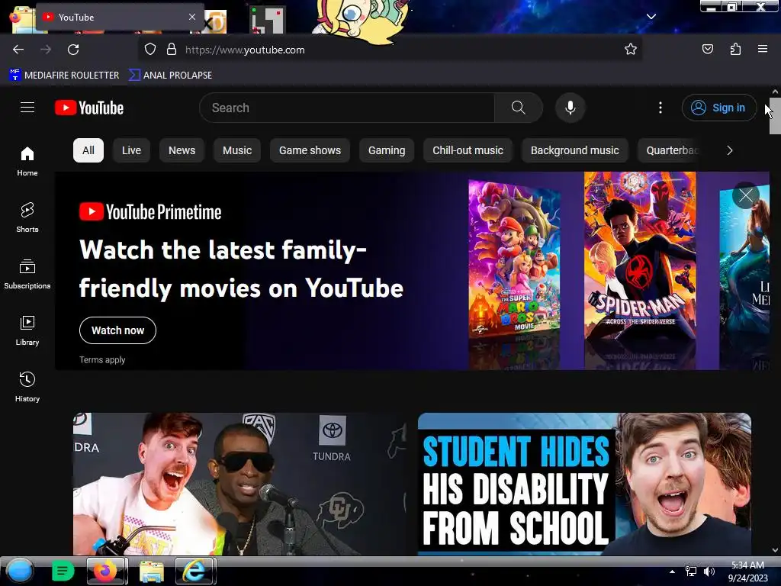This screenshot has width=781, height=586.
Task: Open MEDIAFIRE ROULETTER bookmark
Action: tap(64, 76)
